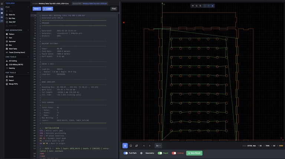Screen dimensions: 285x159
Task: Click the blue LOAD button
Action: [x=48, y=9]
